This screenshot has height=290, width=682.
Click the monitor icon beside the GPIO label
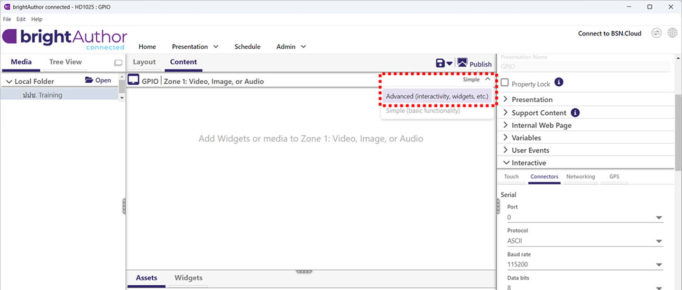pyautogui.click(x=133, y=79)
